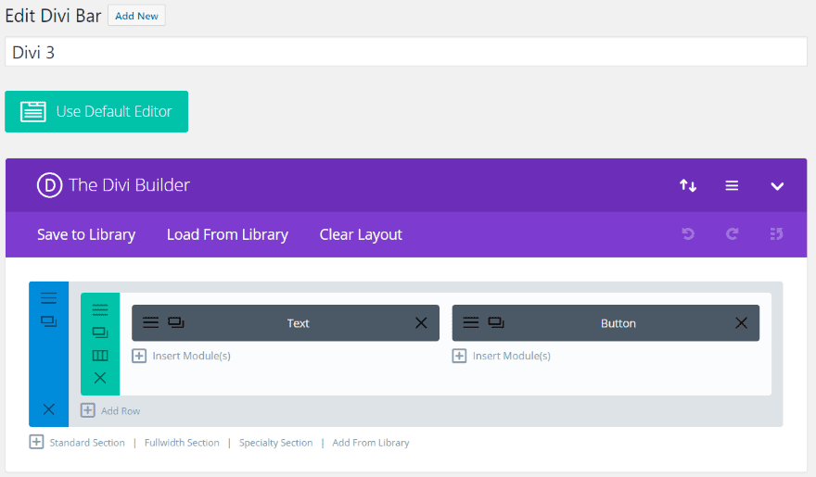This screenshot has height=477, width=816.
Task: Select Save to Library
Action: click(x=86, y=234)
